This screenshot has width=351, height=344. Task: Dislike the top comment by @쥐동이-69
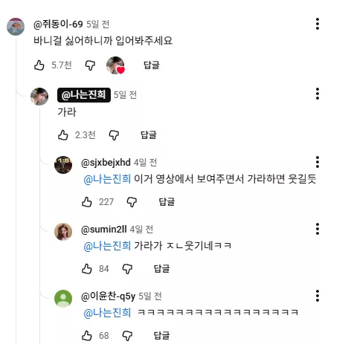coord(90,65)
